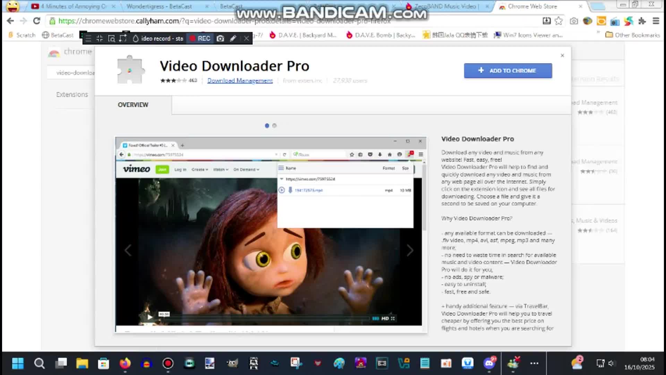Open Extensions in the store sidebar
Viewport: 666px width, 375px height.
click(72, 94)
